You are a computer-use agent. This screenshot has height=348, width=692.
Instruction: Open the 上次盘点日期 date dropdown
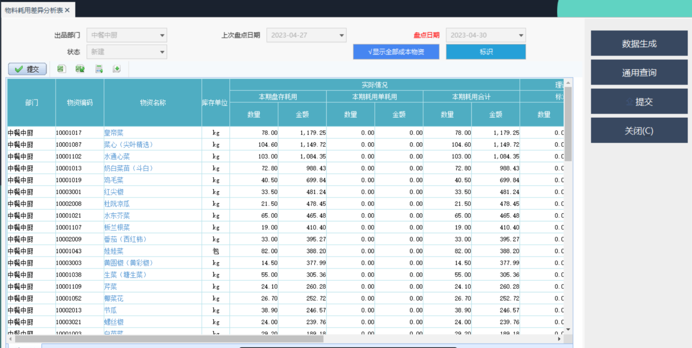(x=342, y=35)
